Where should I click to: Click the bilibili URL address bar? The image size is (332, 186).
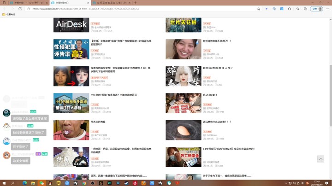click(x=142, y=9)
